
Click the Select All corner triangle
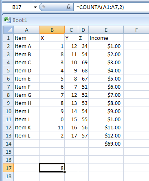point(9,30)
